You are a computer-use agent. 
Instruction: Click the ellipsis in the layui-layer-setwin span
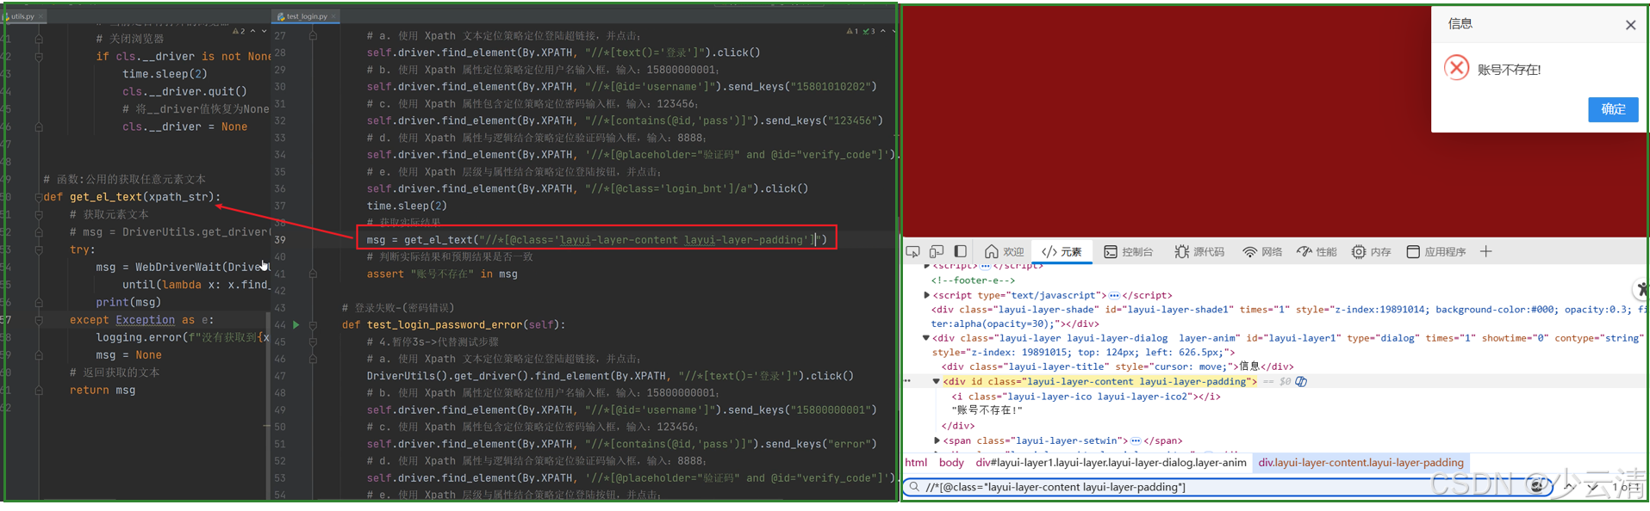1136,440
